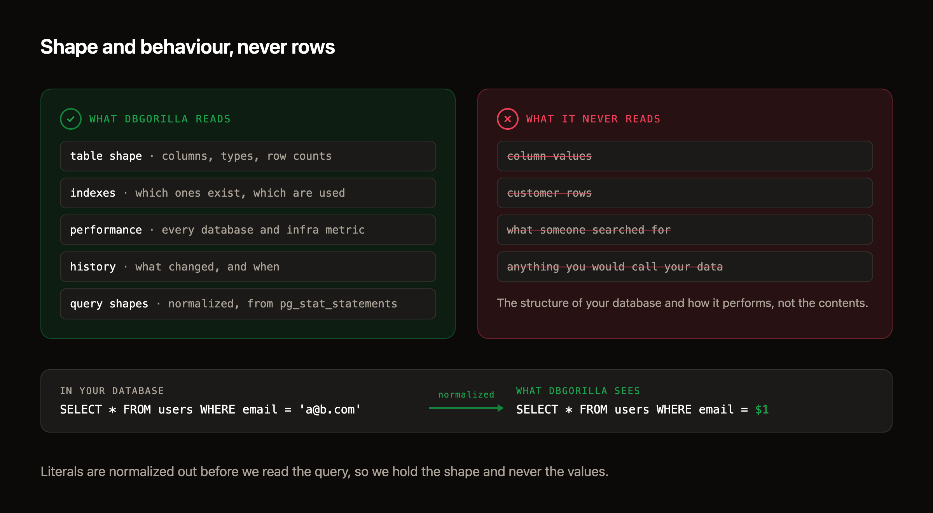Click the struck-through 'customer rows' row
Screen dimensions: 933x513
tap(685, 193)
